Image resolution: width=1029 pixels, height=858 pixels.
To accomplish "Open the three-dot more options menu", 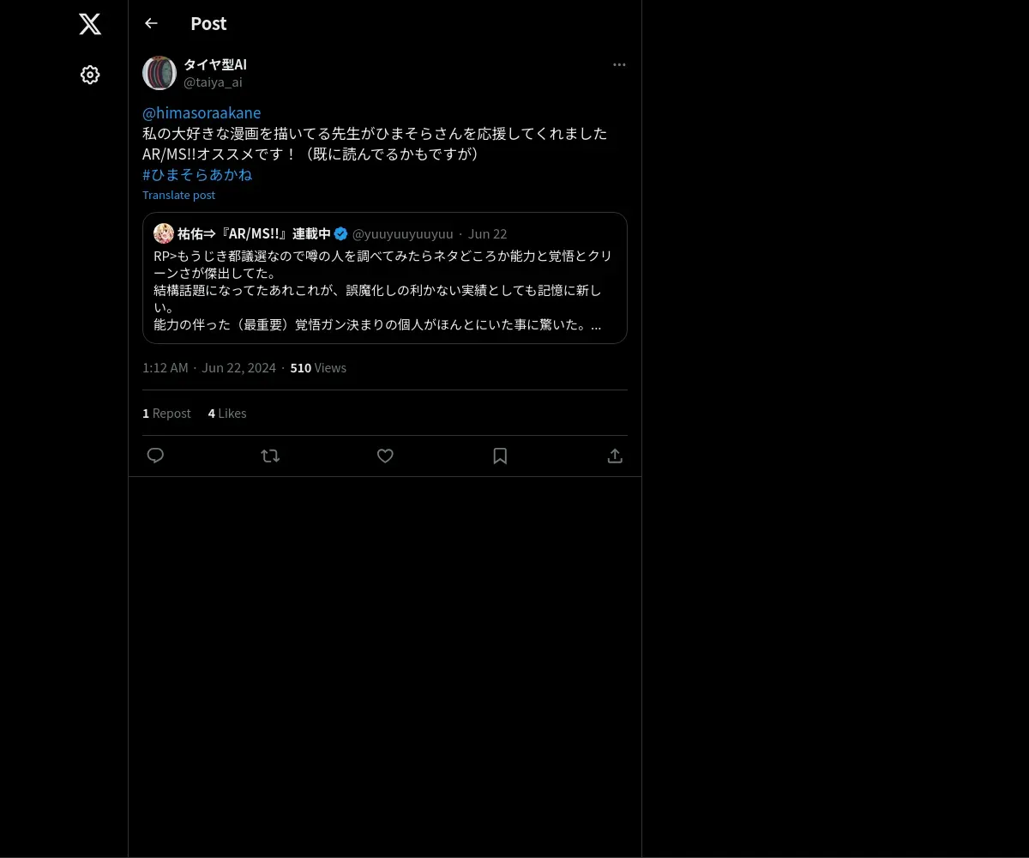I will tap(619, 65).
